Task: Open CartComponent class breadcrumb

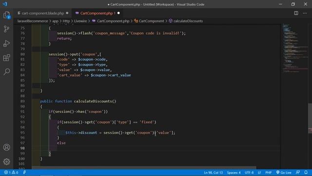Action: tap(149, 21)
